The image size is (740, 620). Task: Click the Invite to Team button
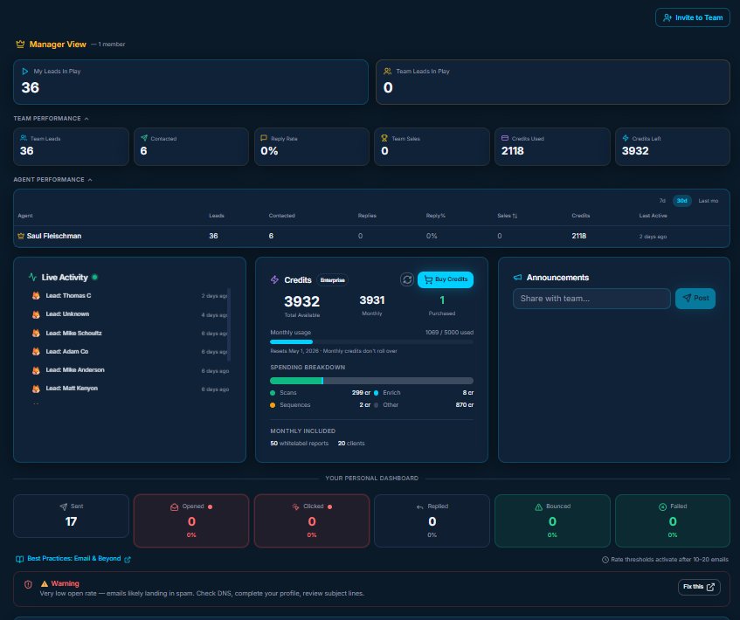tap(692, 17)
